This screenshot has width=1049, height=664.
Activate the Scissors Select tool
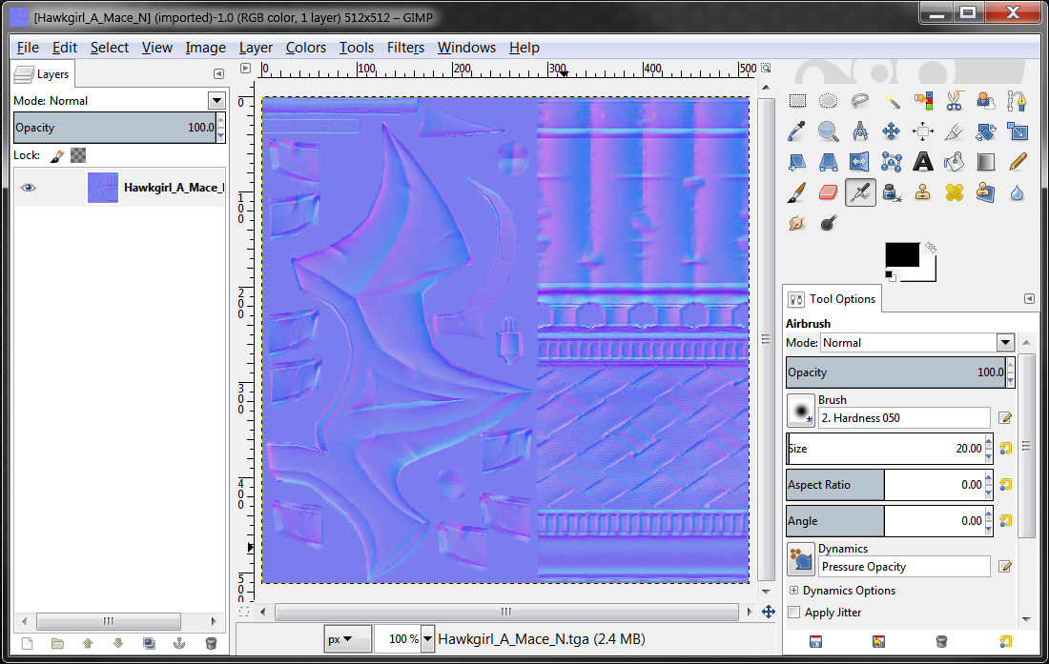955,101
